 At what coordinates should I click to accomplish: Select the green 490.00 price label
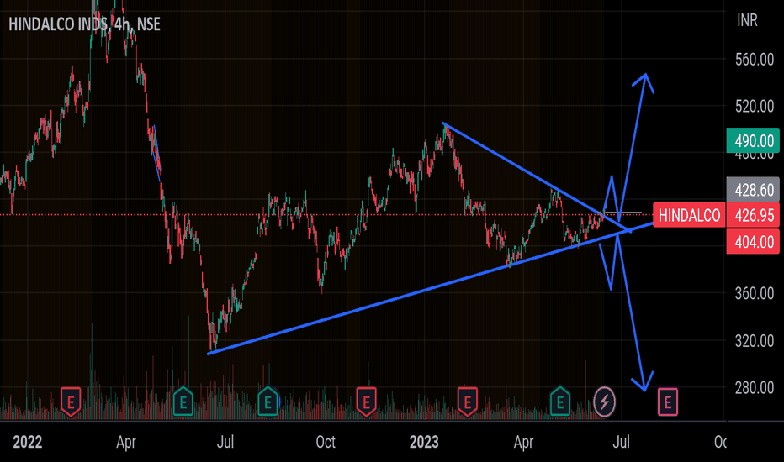coord(753,141)
